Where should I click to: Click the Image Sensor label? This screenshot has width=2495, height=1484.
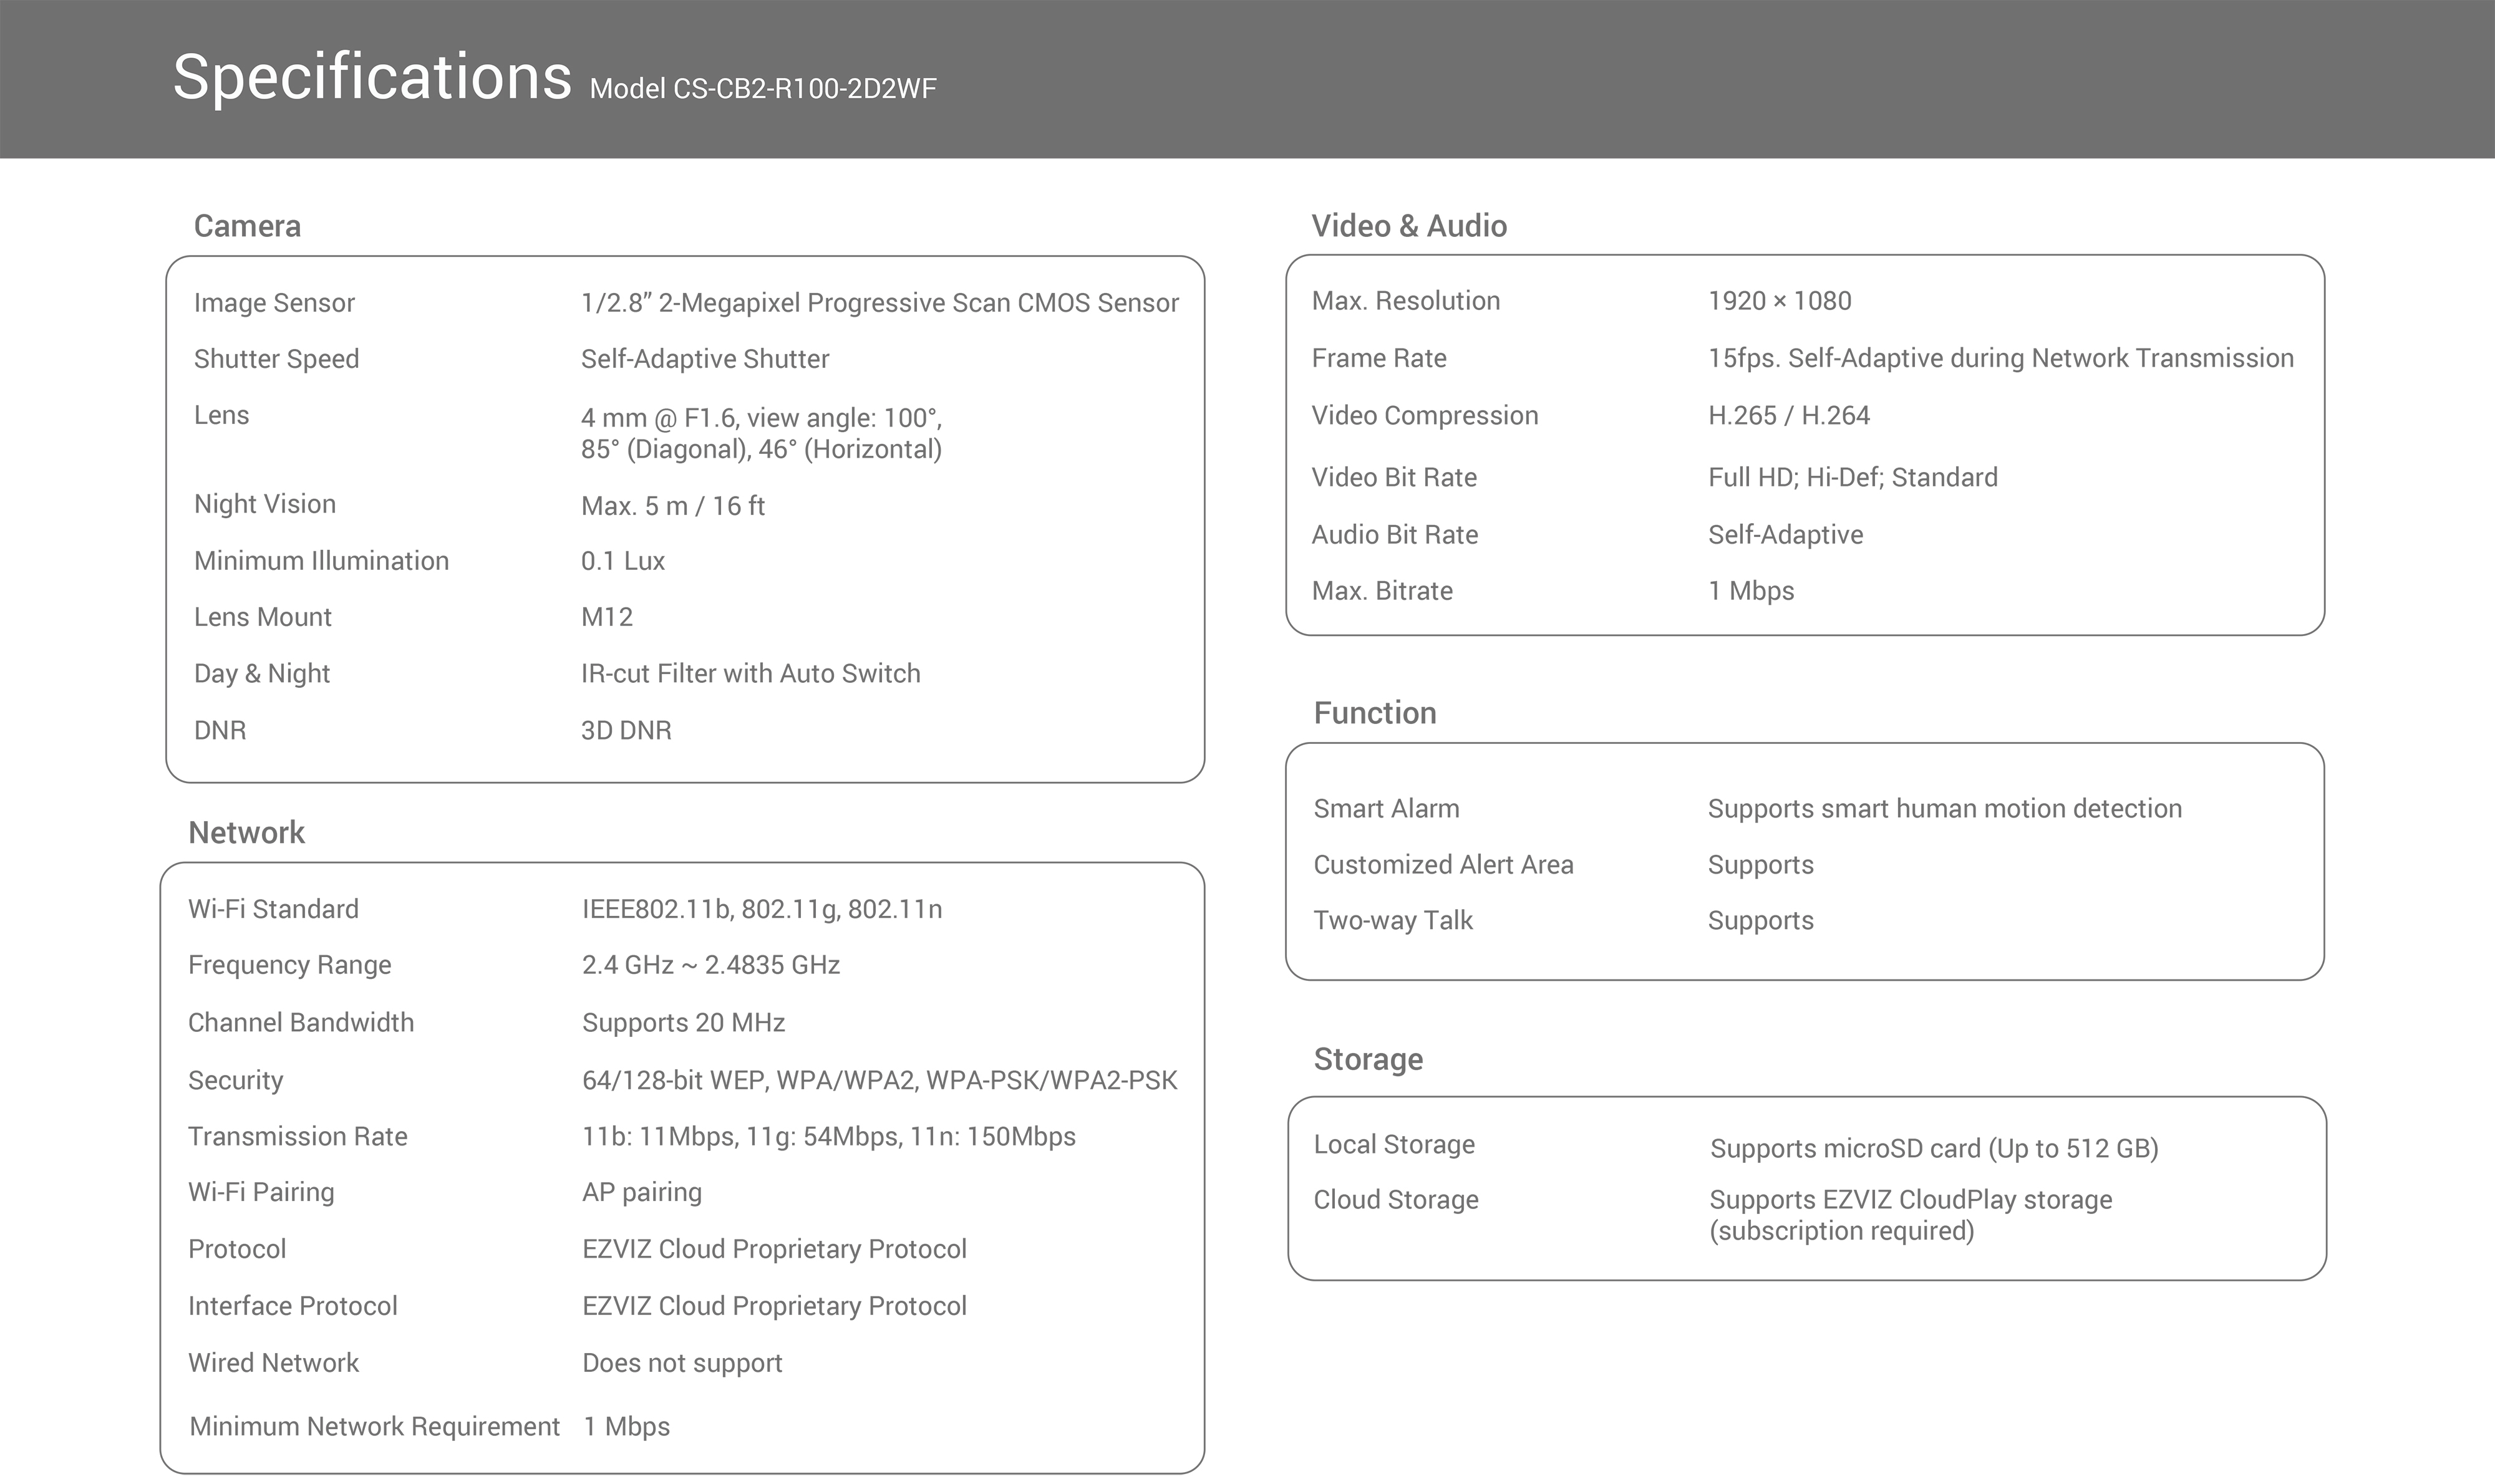pyautogui.click(x=274, y=303)
